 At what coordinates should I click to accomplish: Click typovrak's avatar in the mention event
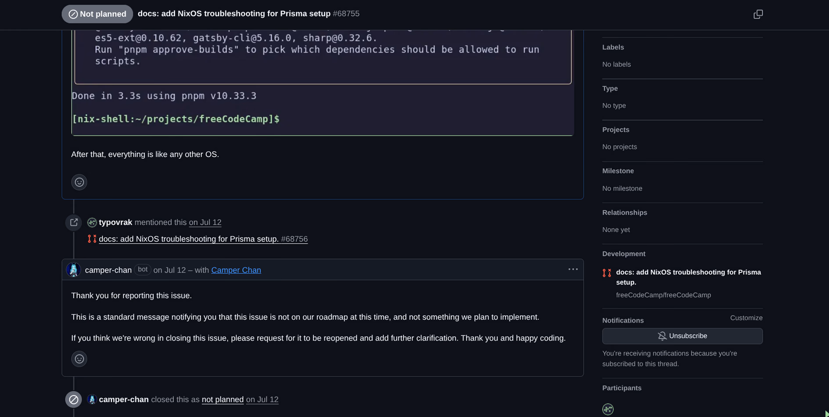(92, 223)
